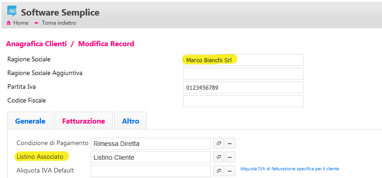Click the Software Semplice logo icon
This screenshot has height=178, width=382.
coord(12,11)
